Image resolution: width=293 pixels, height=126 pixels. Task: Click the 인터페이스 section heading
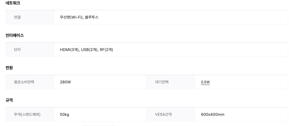[15, 35]
